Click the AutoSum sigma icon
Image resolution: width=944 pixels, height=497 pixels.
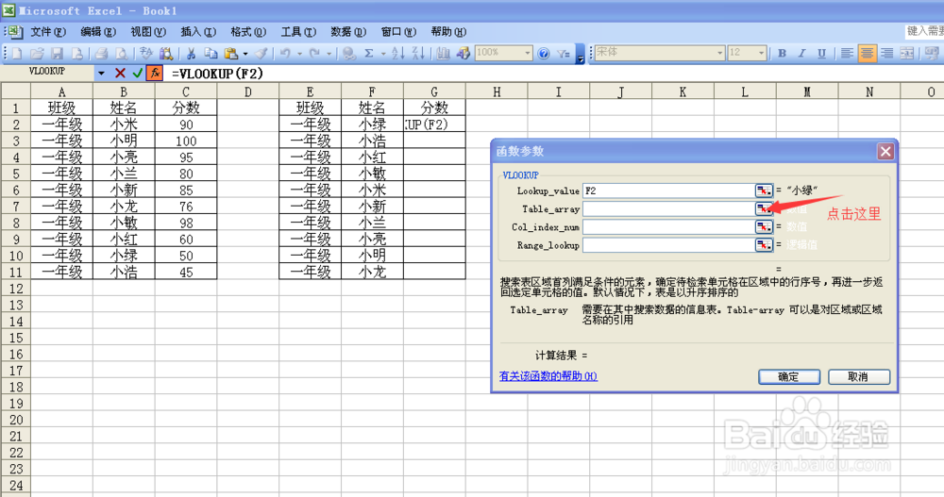click(368, 54)
